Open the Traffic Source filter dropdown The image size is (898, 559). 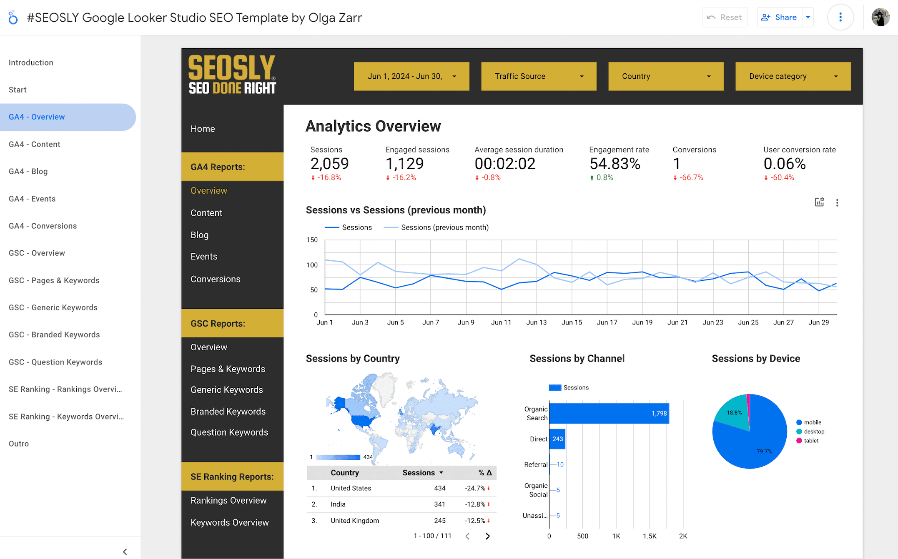(x=539, y=76)
